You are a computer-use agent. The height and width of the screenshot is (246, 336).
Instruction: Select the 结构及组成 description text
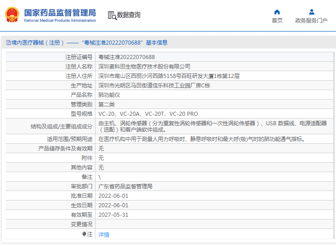pyautogui.click(x=212, y=127)
